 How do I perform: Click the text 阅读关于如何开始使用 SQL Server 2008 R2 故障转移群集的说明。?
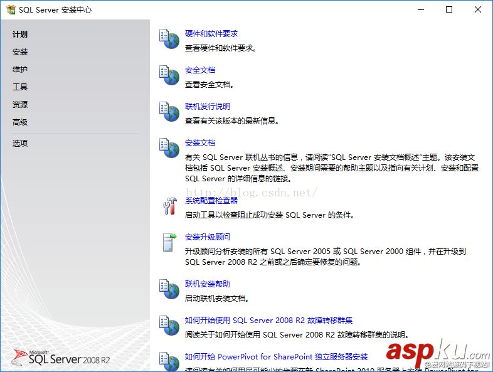coord(297,335)
